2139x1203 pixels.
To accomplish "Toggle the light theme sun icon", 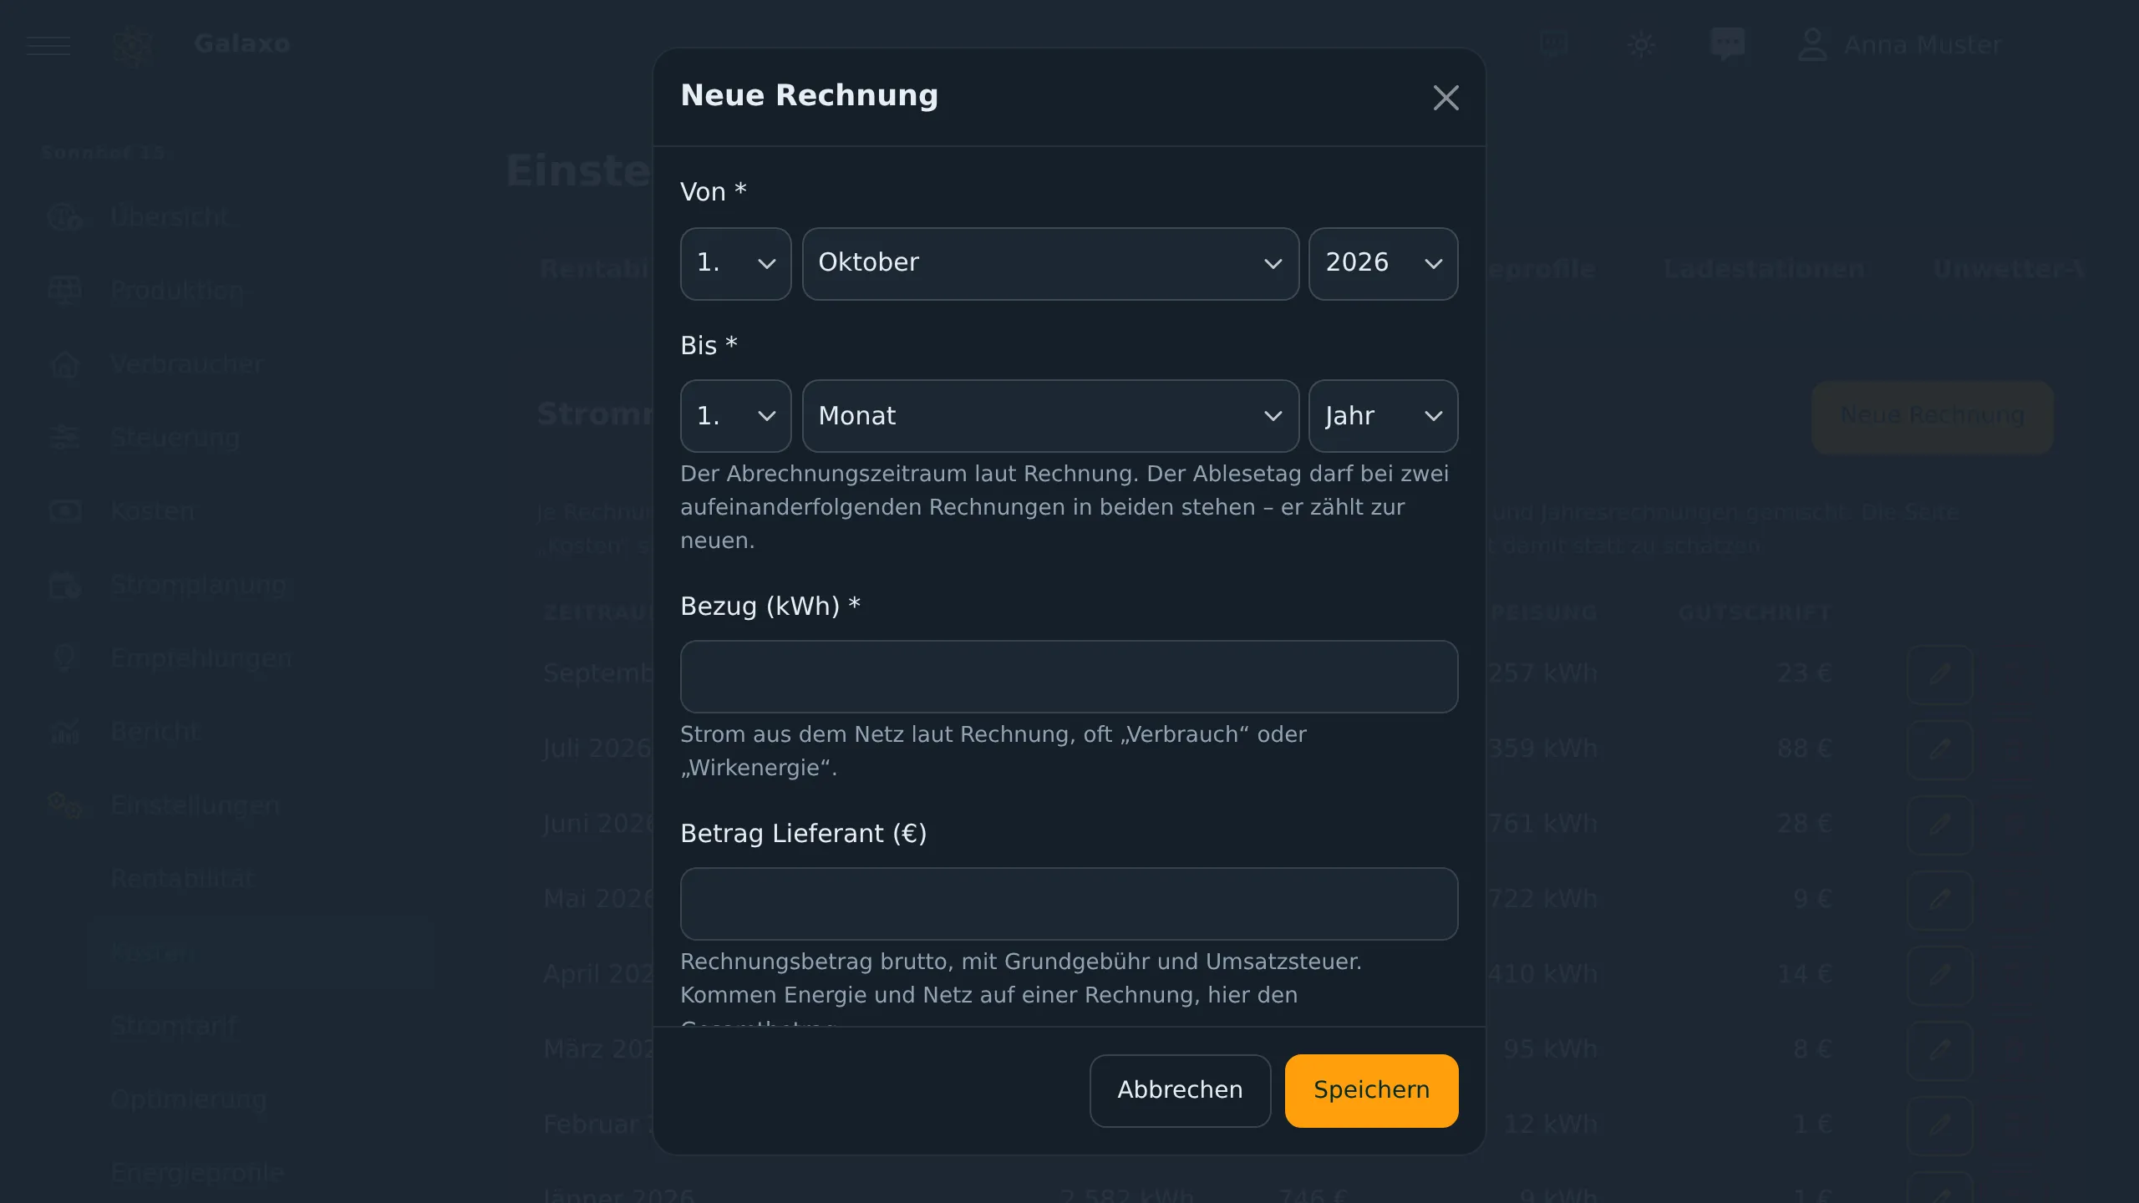I will [1641, 44].
